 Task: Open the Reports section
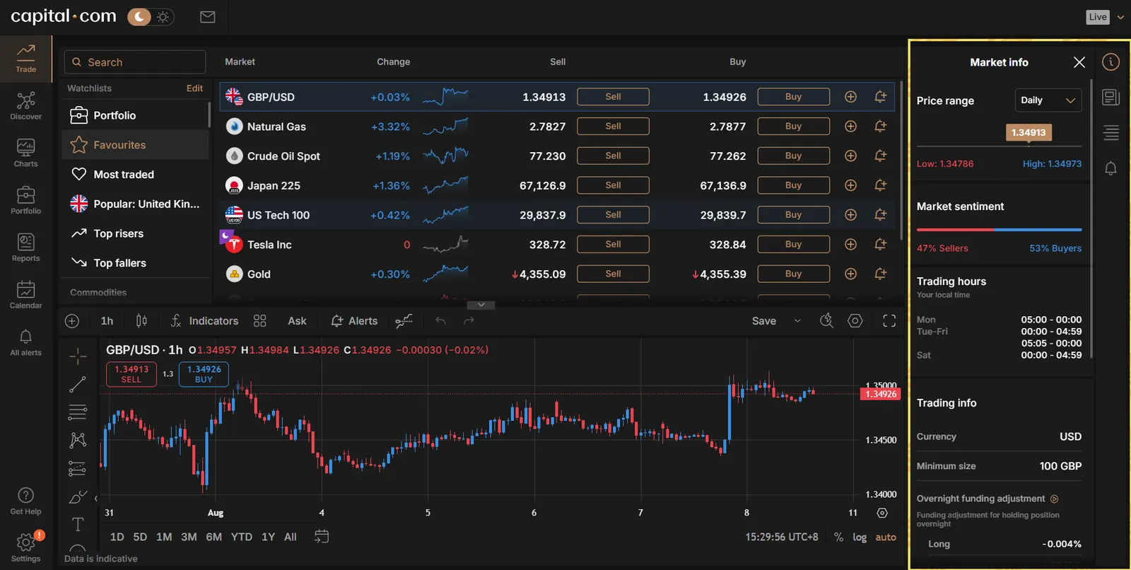pos(26,248)
